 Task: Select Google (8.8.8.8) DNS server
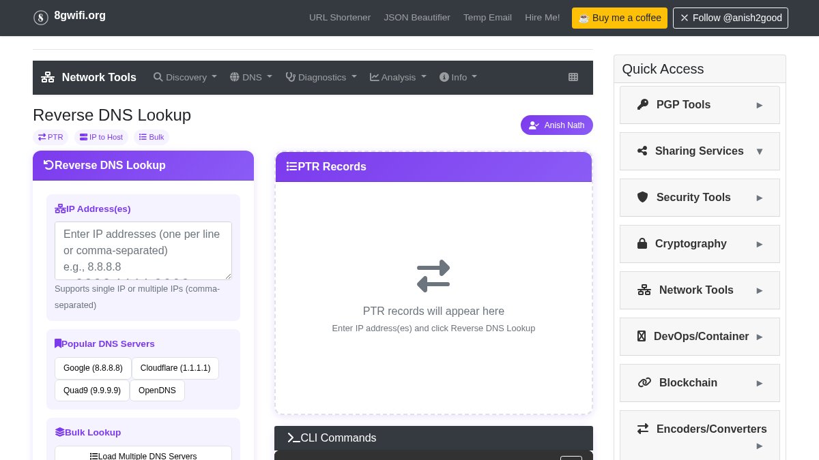[x=93, y=368]
